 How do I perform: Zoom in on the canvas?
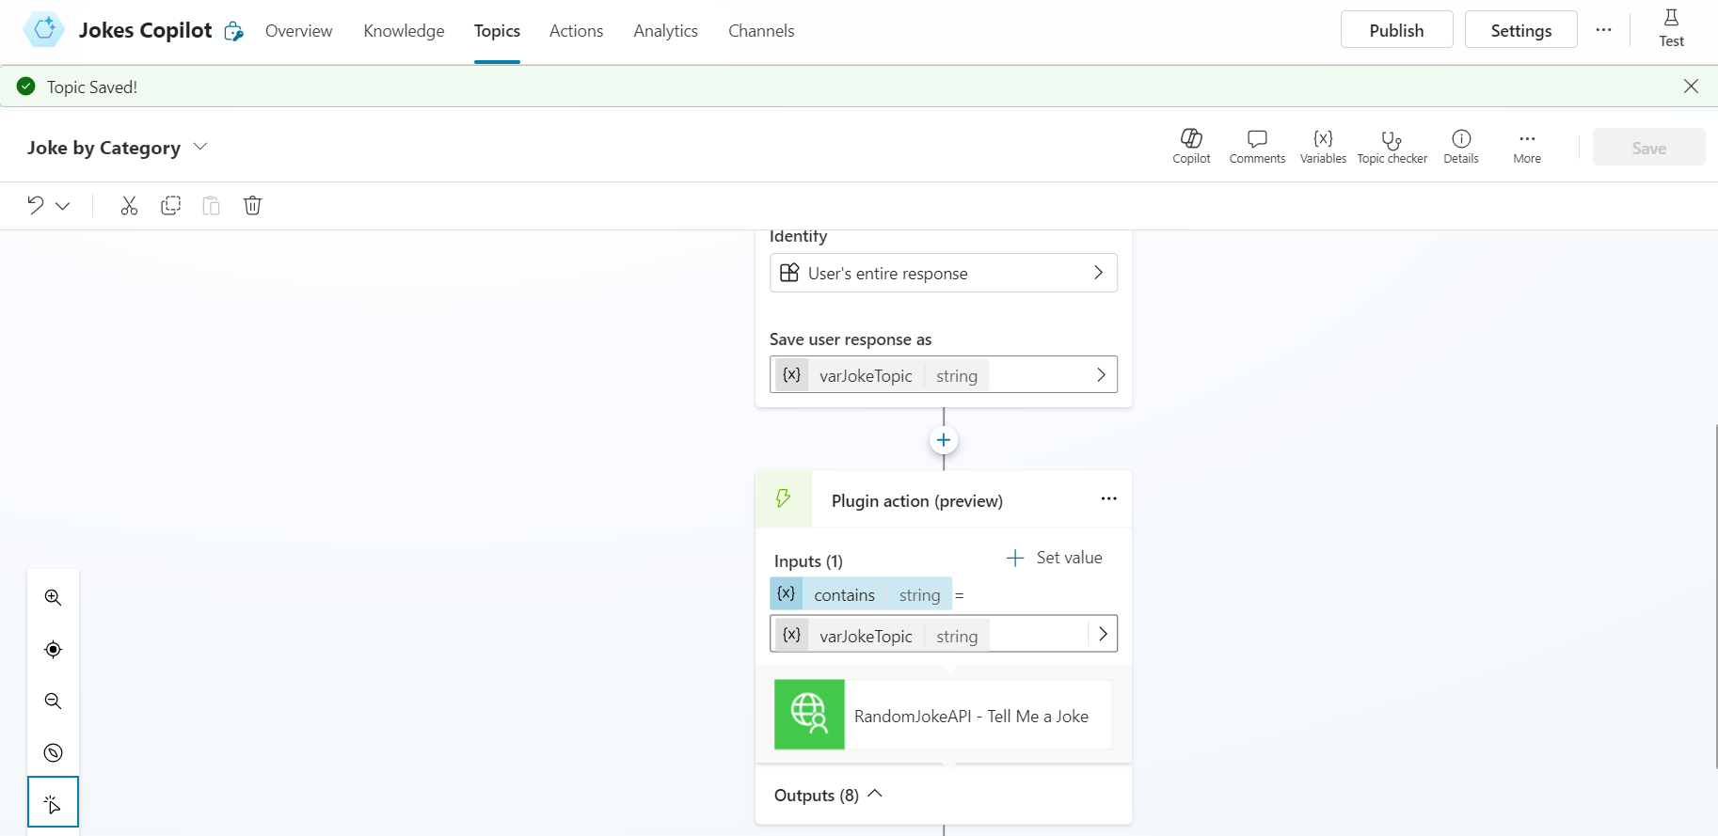54,598
